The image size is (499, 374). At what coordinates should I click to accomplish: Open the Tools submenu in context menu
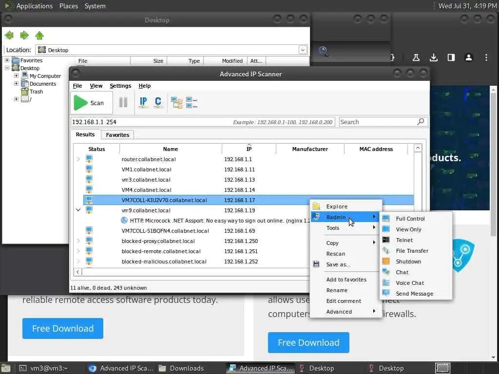pos(346,228)
